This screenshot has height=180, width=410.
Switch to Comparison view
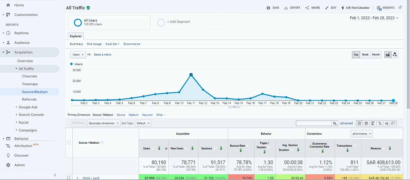pos(380,123)
